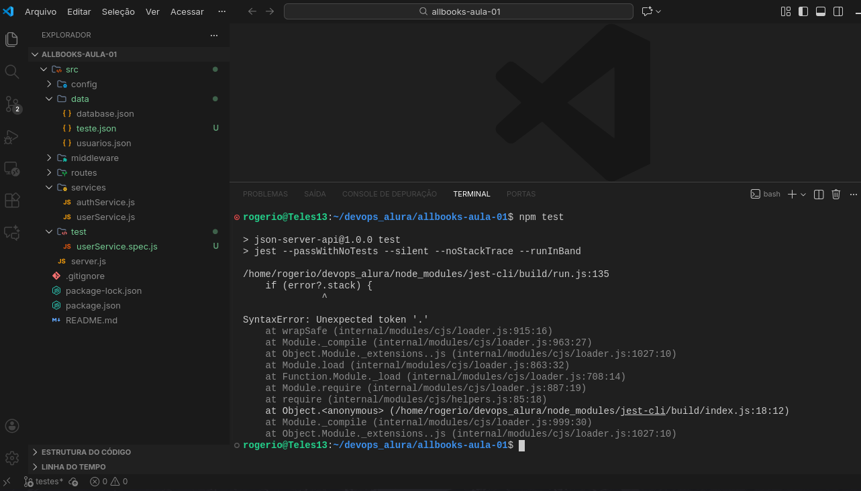Click the VS Code logo icon
The width and height of the screenshot is (861, 491).
pyautogui.click(x=9, y=11)
